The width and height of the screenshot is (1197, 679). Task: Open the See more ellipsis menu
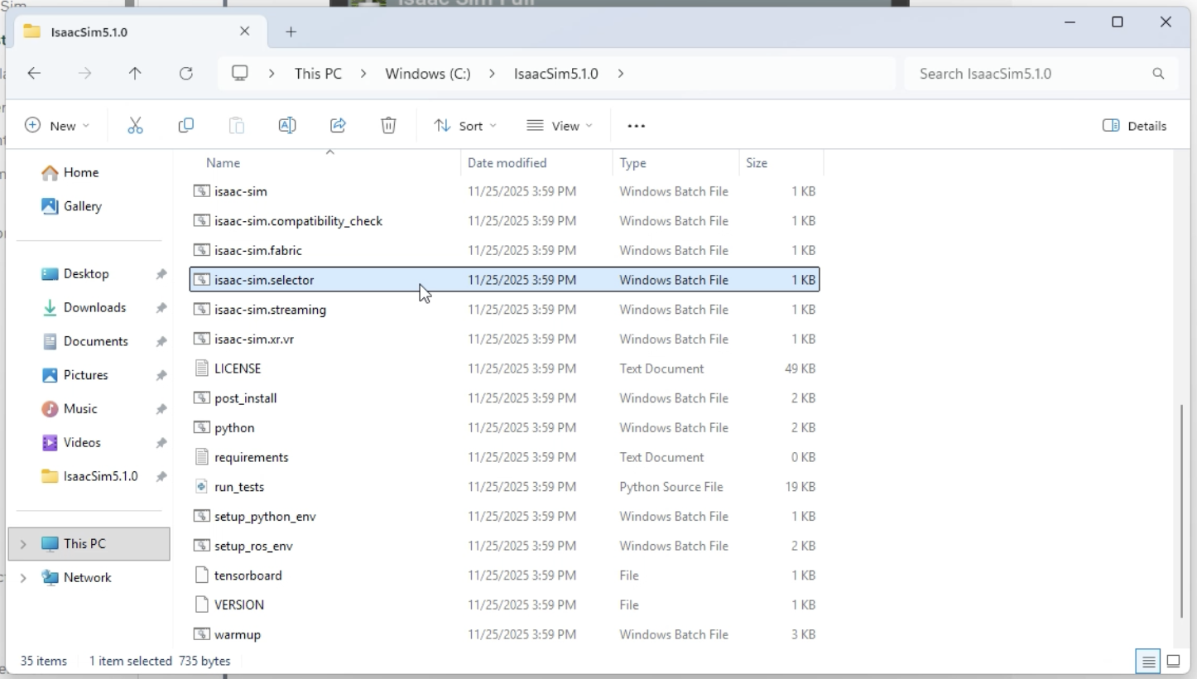coord(636,125)
